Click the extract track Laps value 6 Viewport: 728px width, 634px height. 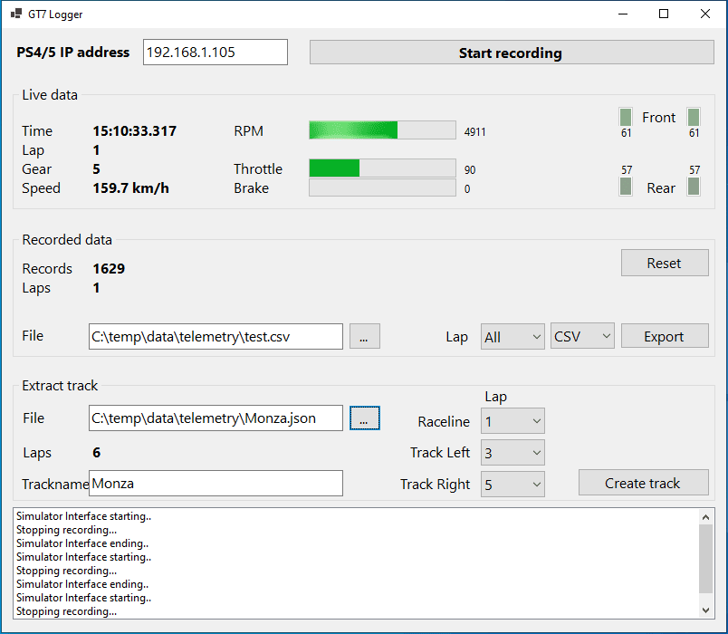97,452
